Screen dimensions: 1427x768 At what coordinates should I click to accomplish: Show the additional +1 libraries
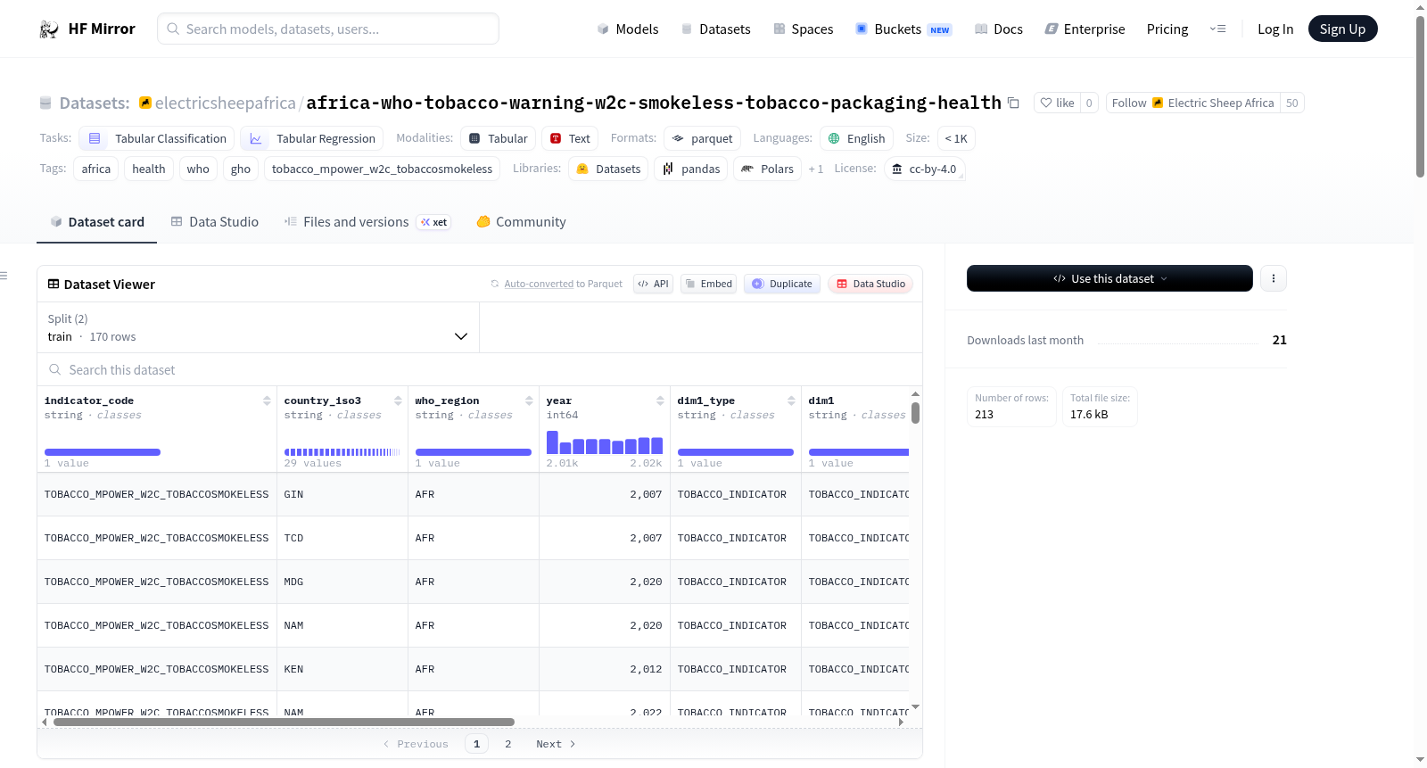click(x=815, y=169)
